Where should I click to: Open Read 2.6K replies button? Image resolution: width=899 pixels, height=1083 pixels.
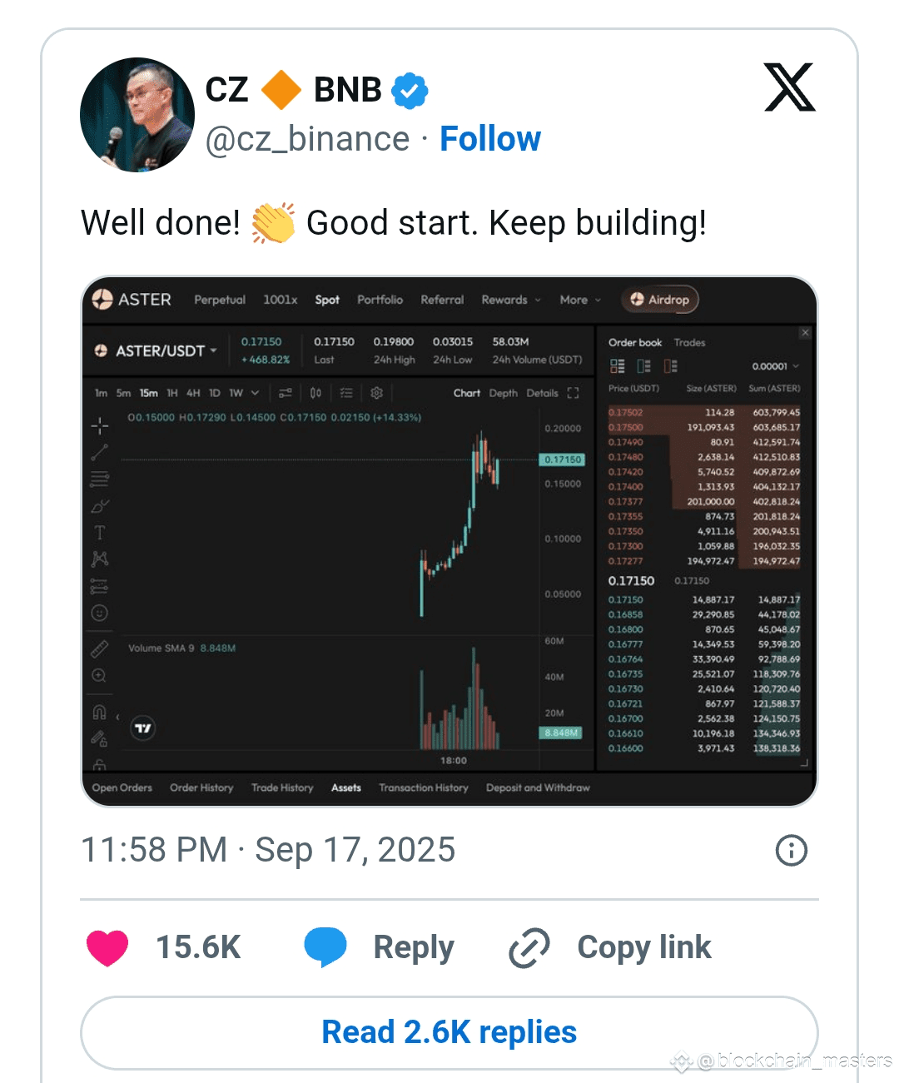(449, 1032)
